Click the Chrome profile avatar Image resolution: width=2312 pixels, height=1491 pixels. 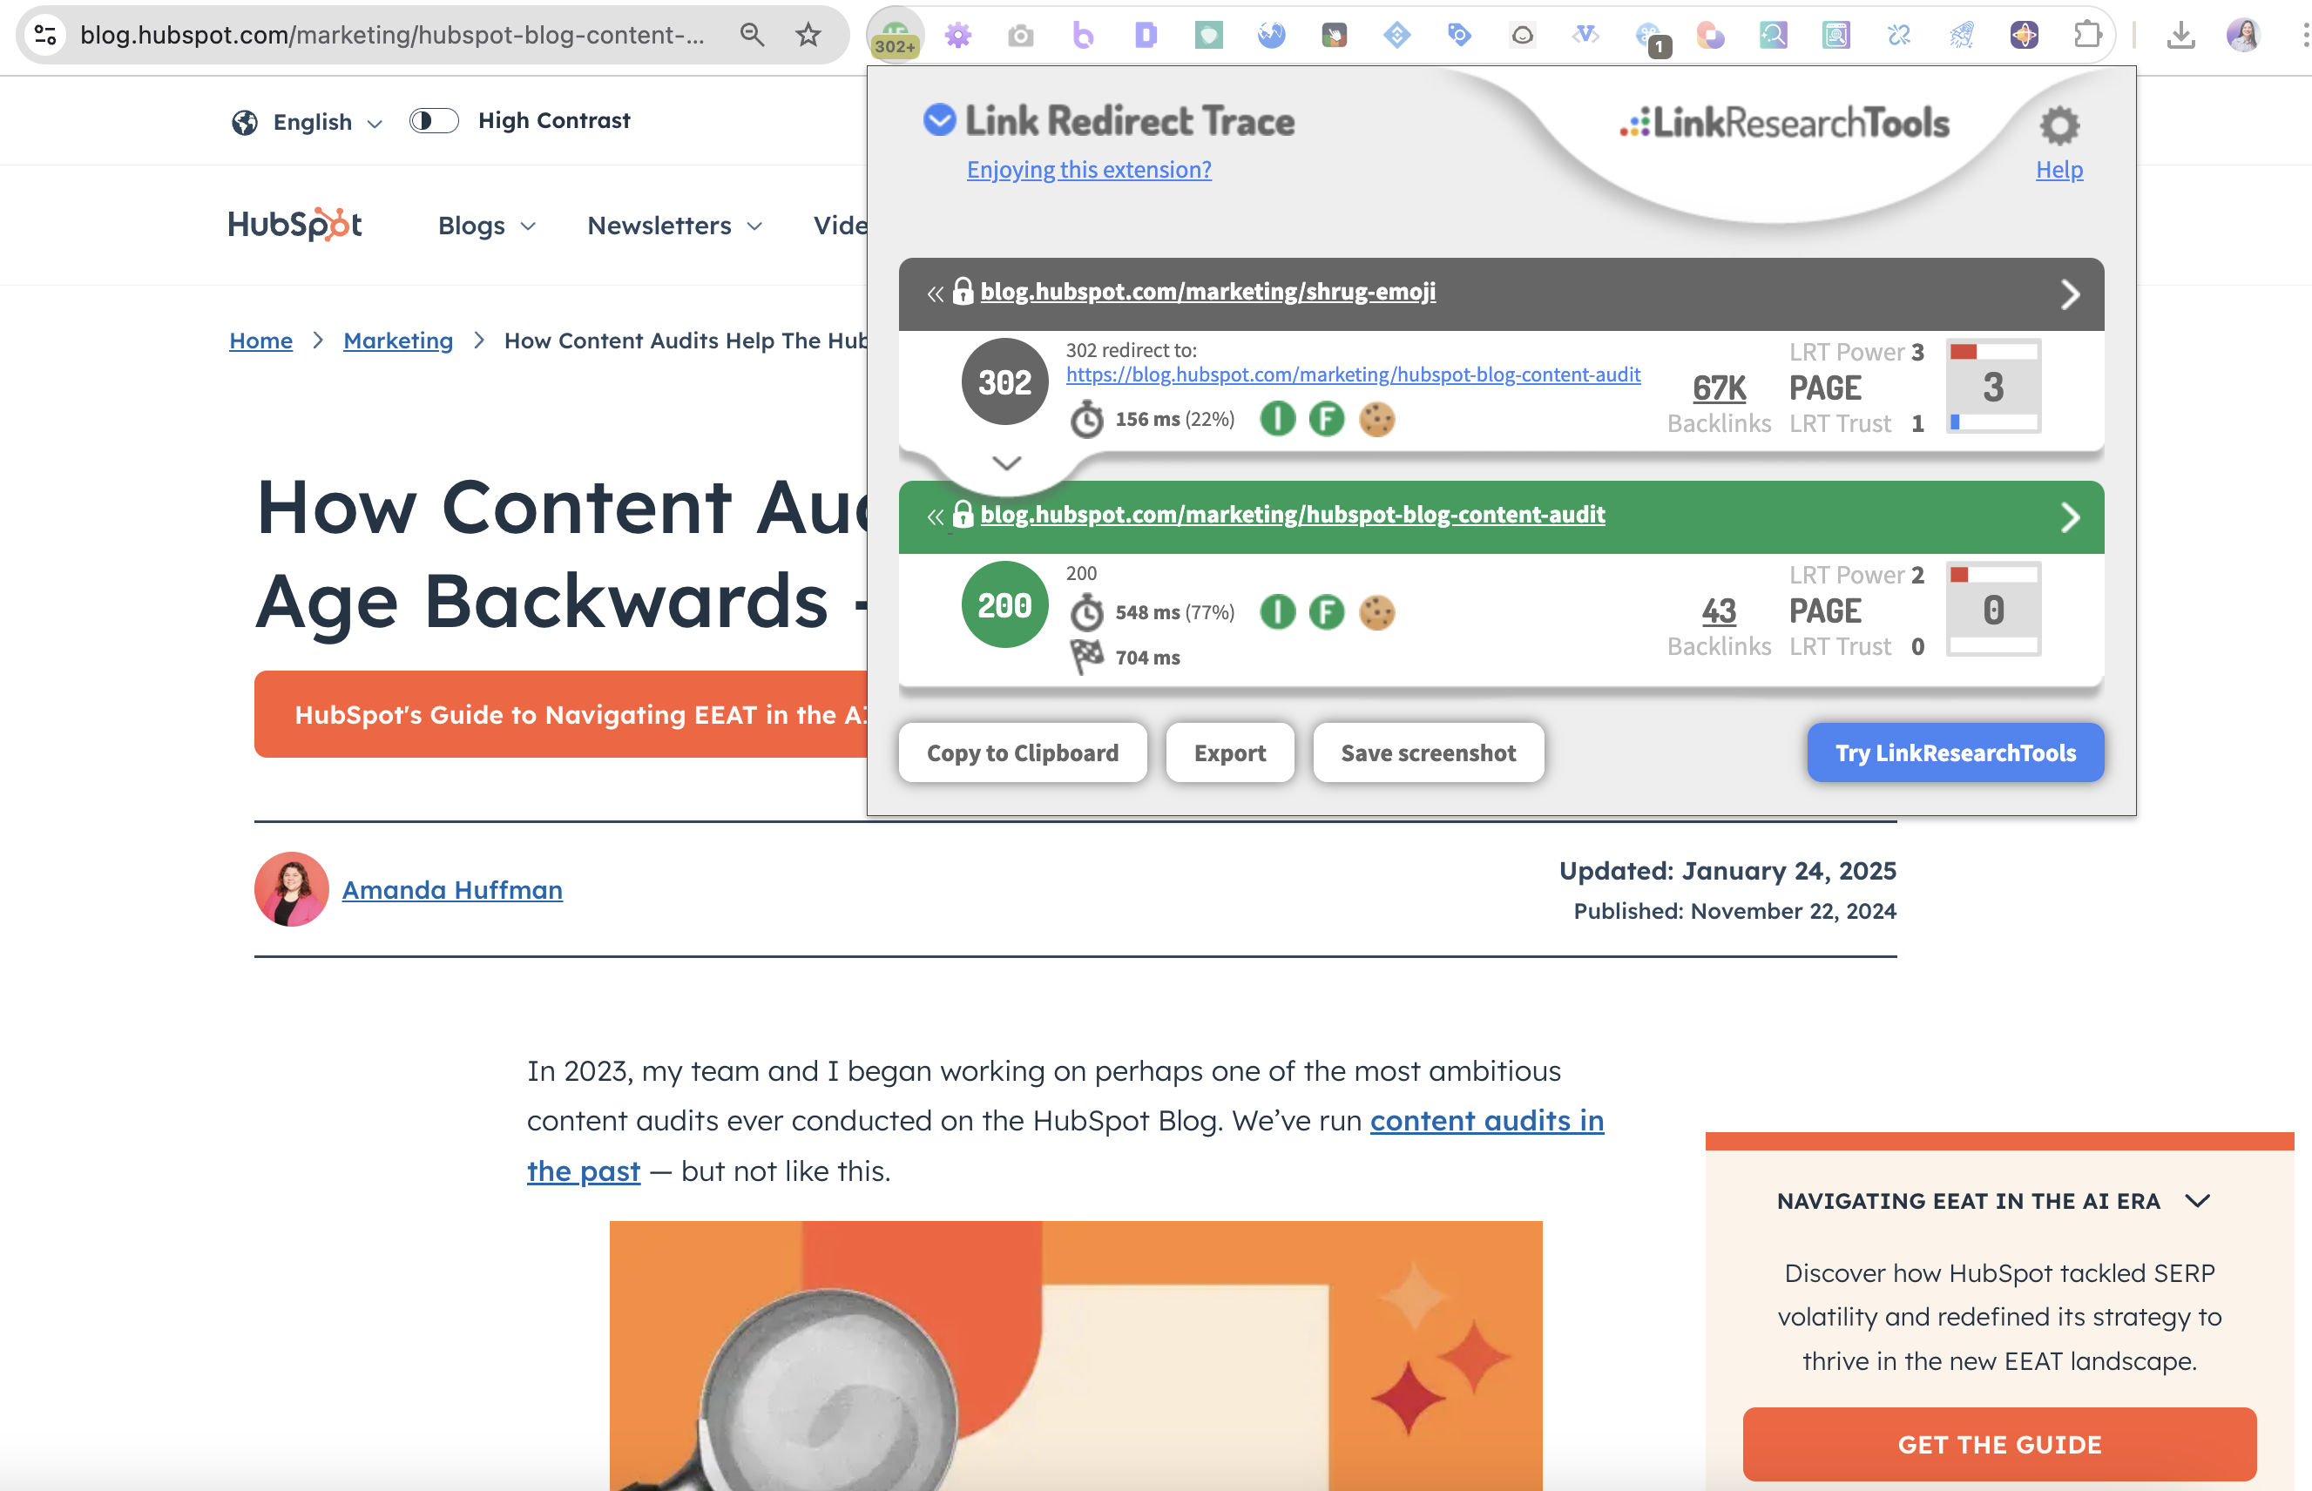[x=2243, y=36]
